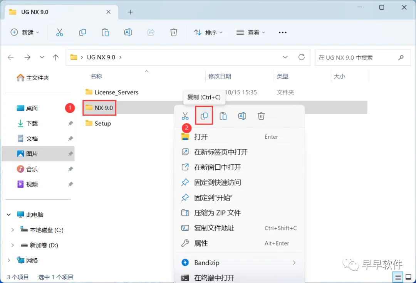Go up one folder level
Image resolution: width=416 pixels, height=283 pixels.
56,57
